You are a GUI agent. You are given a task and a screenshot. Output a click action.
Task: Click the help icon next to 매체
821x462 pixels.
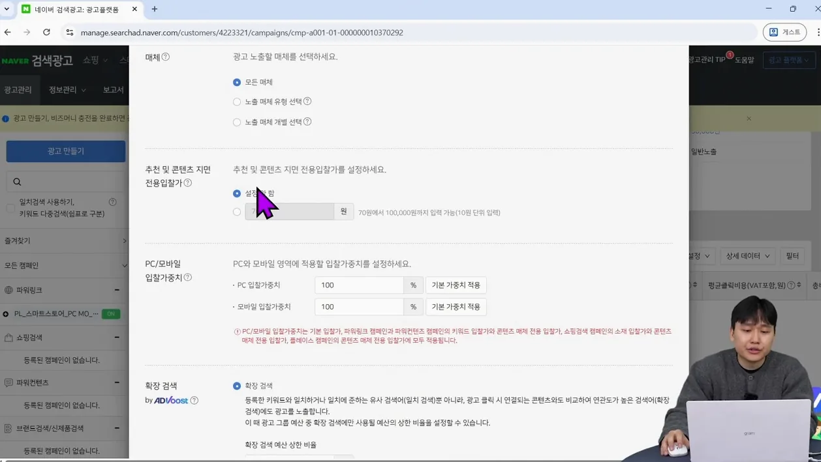(x=166, y=57)
